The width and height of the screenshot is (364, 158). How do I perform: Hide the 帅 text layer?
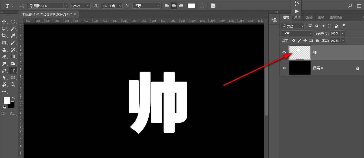pos(284,52)
